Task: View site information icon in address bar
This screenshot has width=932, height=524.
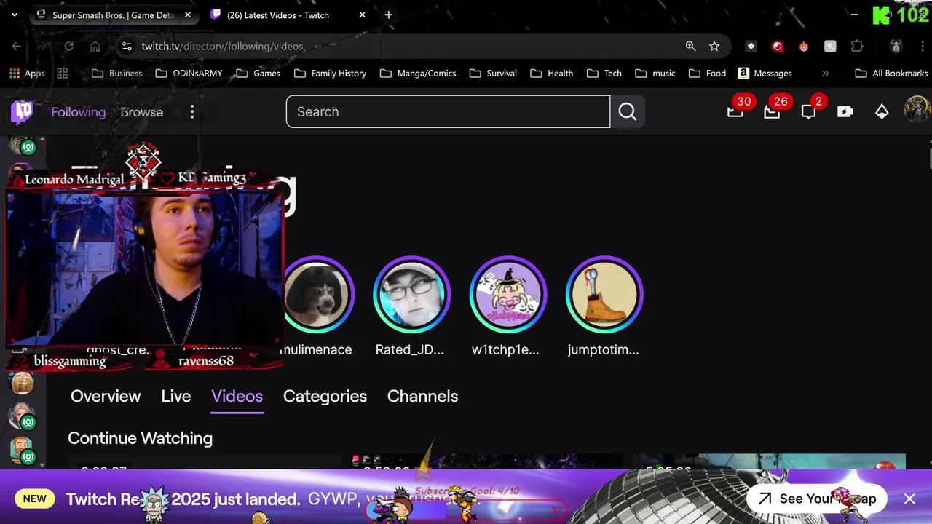Action: coord(127,46)
